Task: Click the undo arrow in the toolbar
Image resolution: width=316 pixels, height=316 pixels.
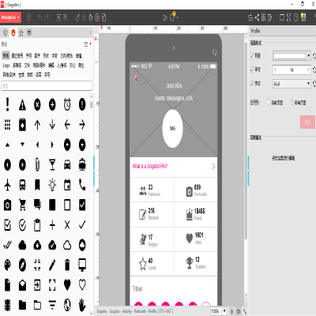Action: (x=39, y=17)
